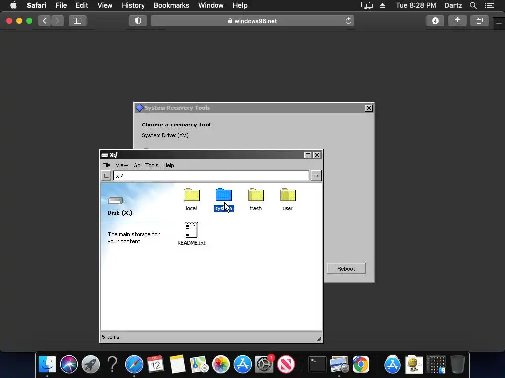Open the explorer Tools menu
The width and height of the screenshot is (505, 378).
coord(152,165)
